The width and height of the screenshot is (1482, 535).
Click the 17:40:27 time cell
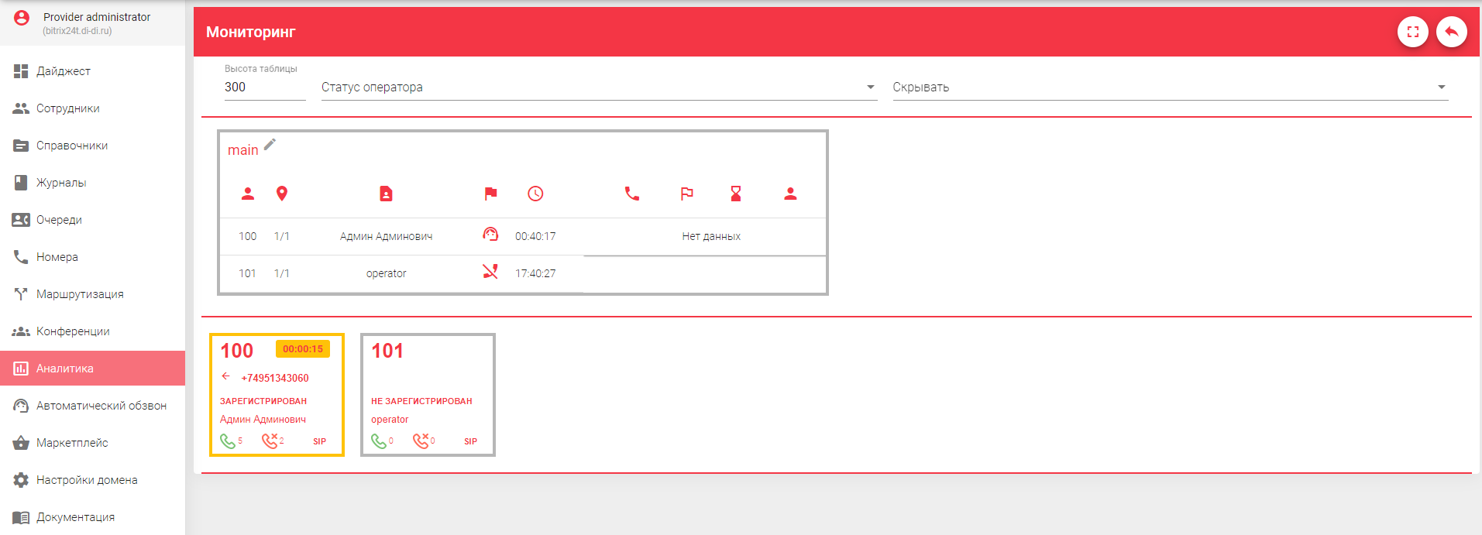tap(535, 273)
